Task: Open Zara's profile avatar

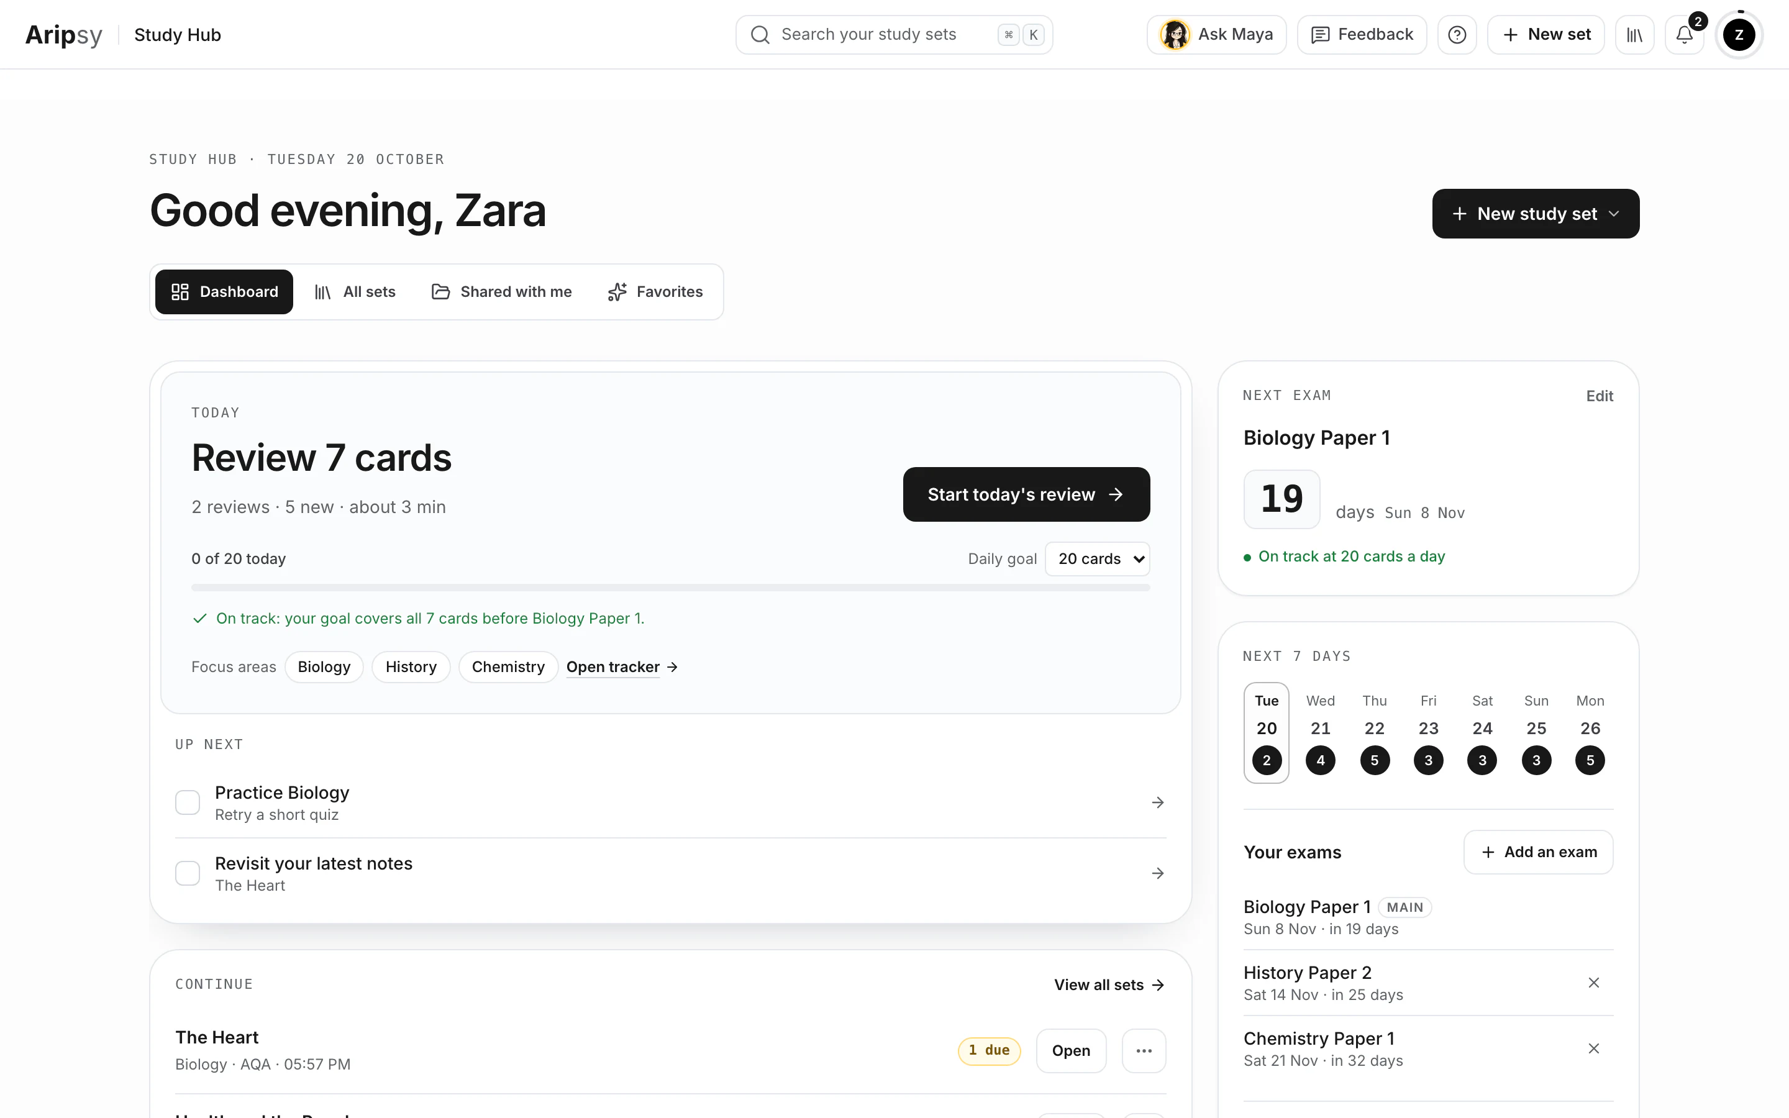Action: point(1739,35)
